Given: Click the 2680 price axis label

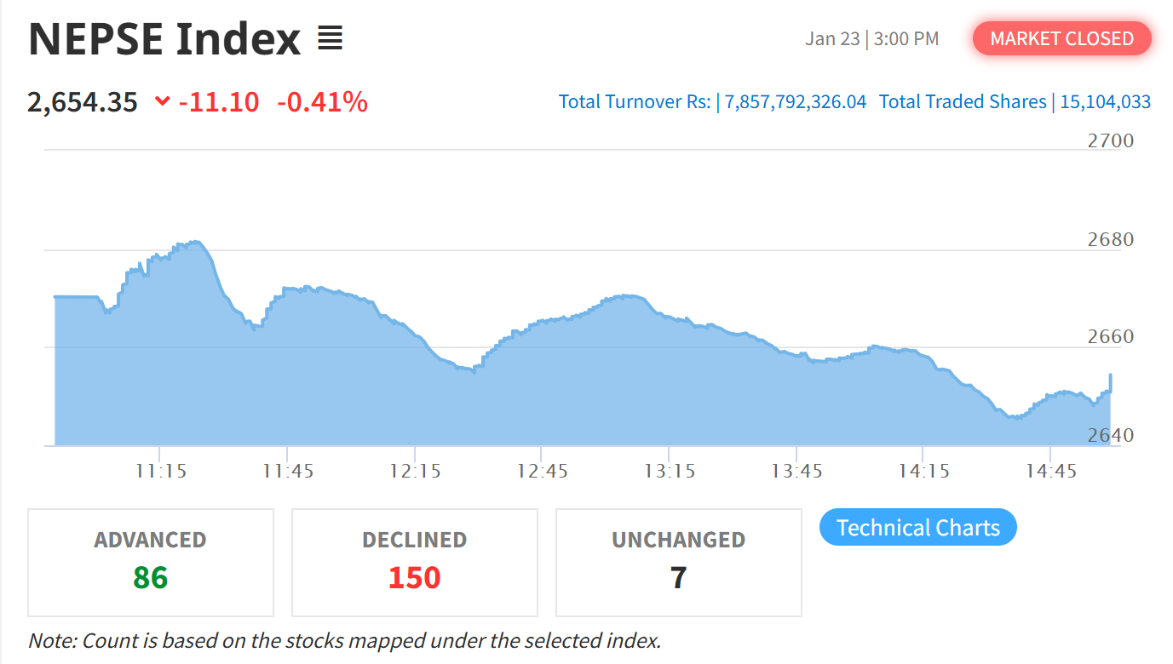Looking at the screenshot, I should [1111, 239].
